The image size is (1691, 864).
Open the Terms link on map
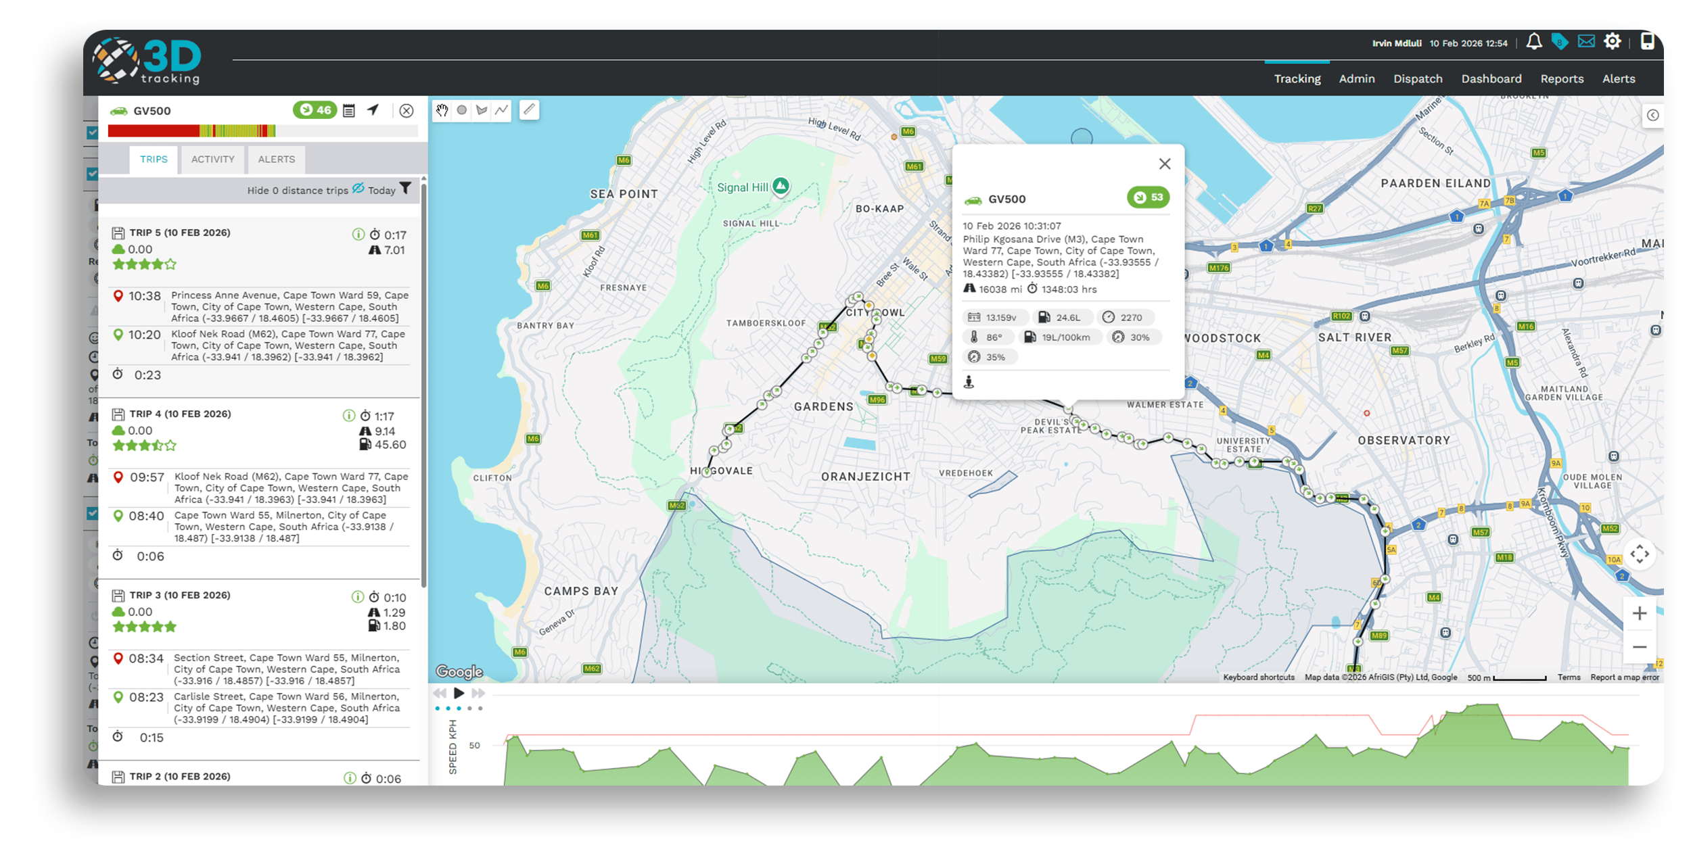[1569, 677]
